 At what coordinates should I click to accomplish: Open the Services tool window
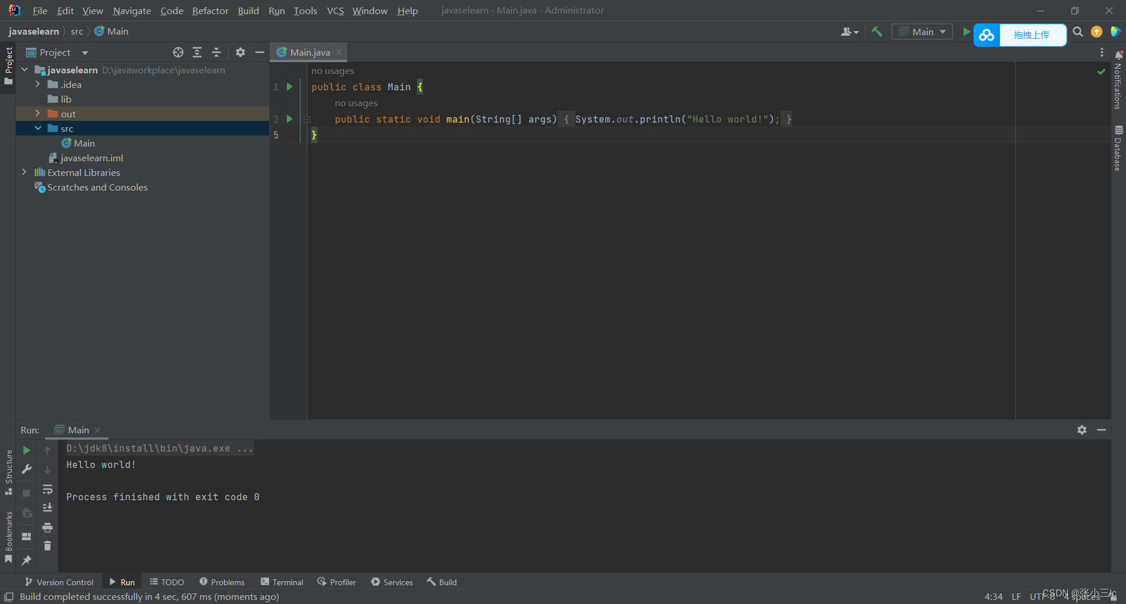[392, 582]
